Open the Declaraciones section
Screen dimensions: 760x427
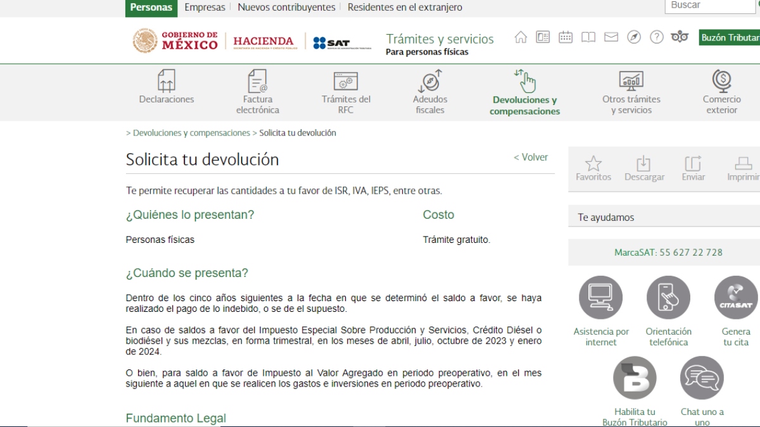tap(165, 92)
